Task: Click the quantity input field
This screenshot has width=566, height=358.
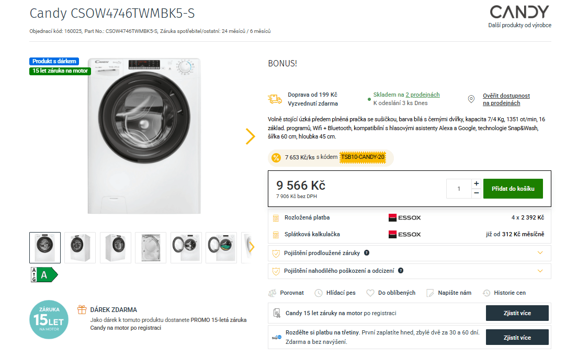Action: 459,189
